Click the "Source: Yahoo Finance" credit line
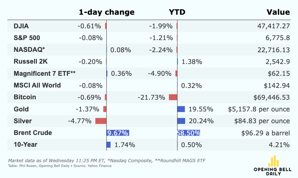Viewport: 298px width, 178px height. click(92, 166)
